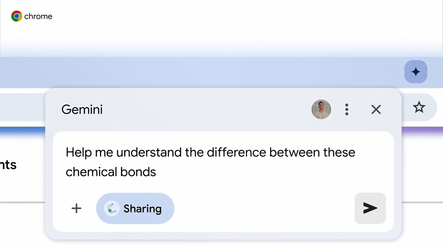Open the three-dot more options menu
This screenshot has height=249, width=443.
point(347,110)
